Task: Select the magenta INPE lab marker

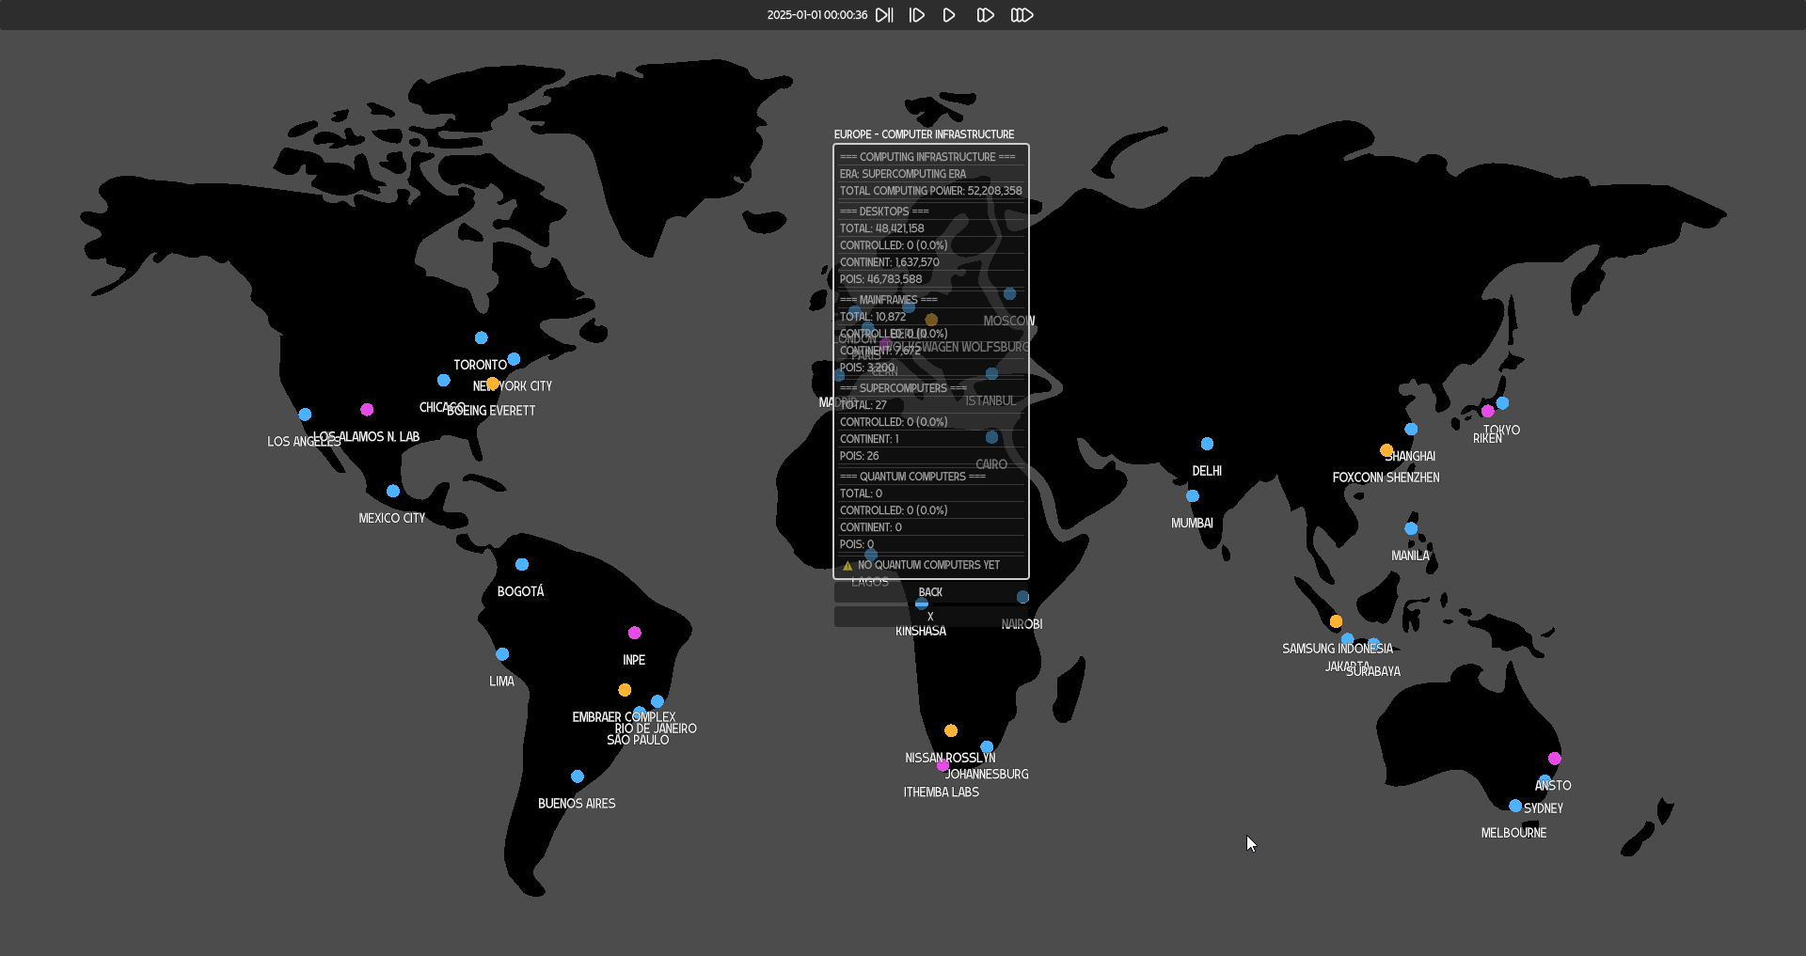Action: tap(635, 634)
